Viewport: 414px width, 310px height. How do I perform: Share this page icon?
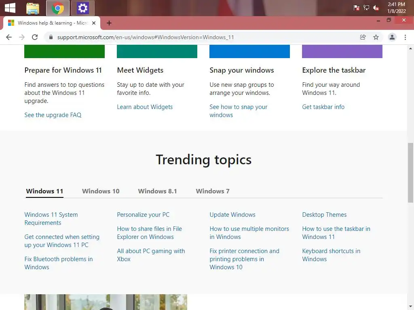pyautogui.click(x=363, y=37)
